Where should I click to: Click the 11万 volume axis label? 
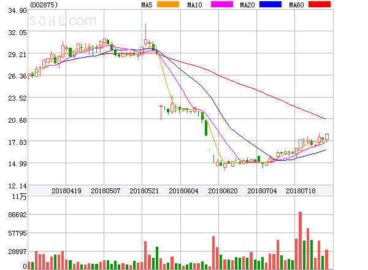click(x=19, y=196)
